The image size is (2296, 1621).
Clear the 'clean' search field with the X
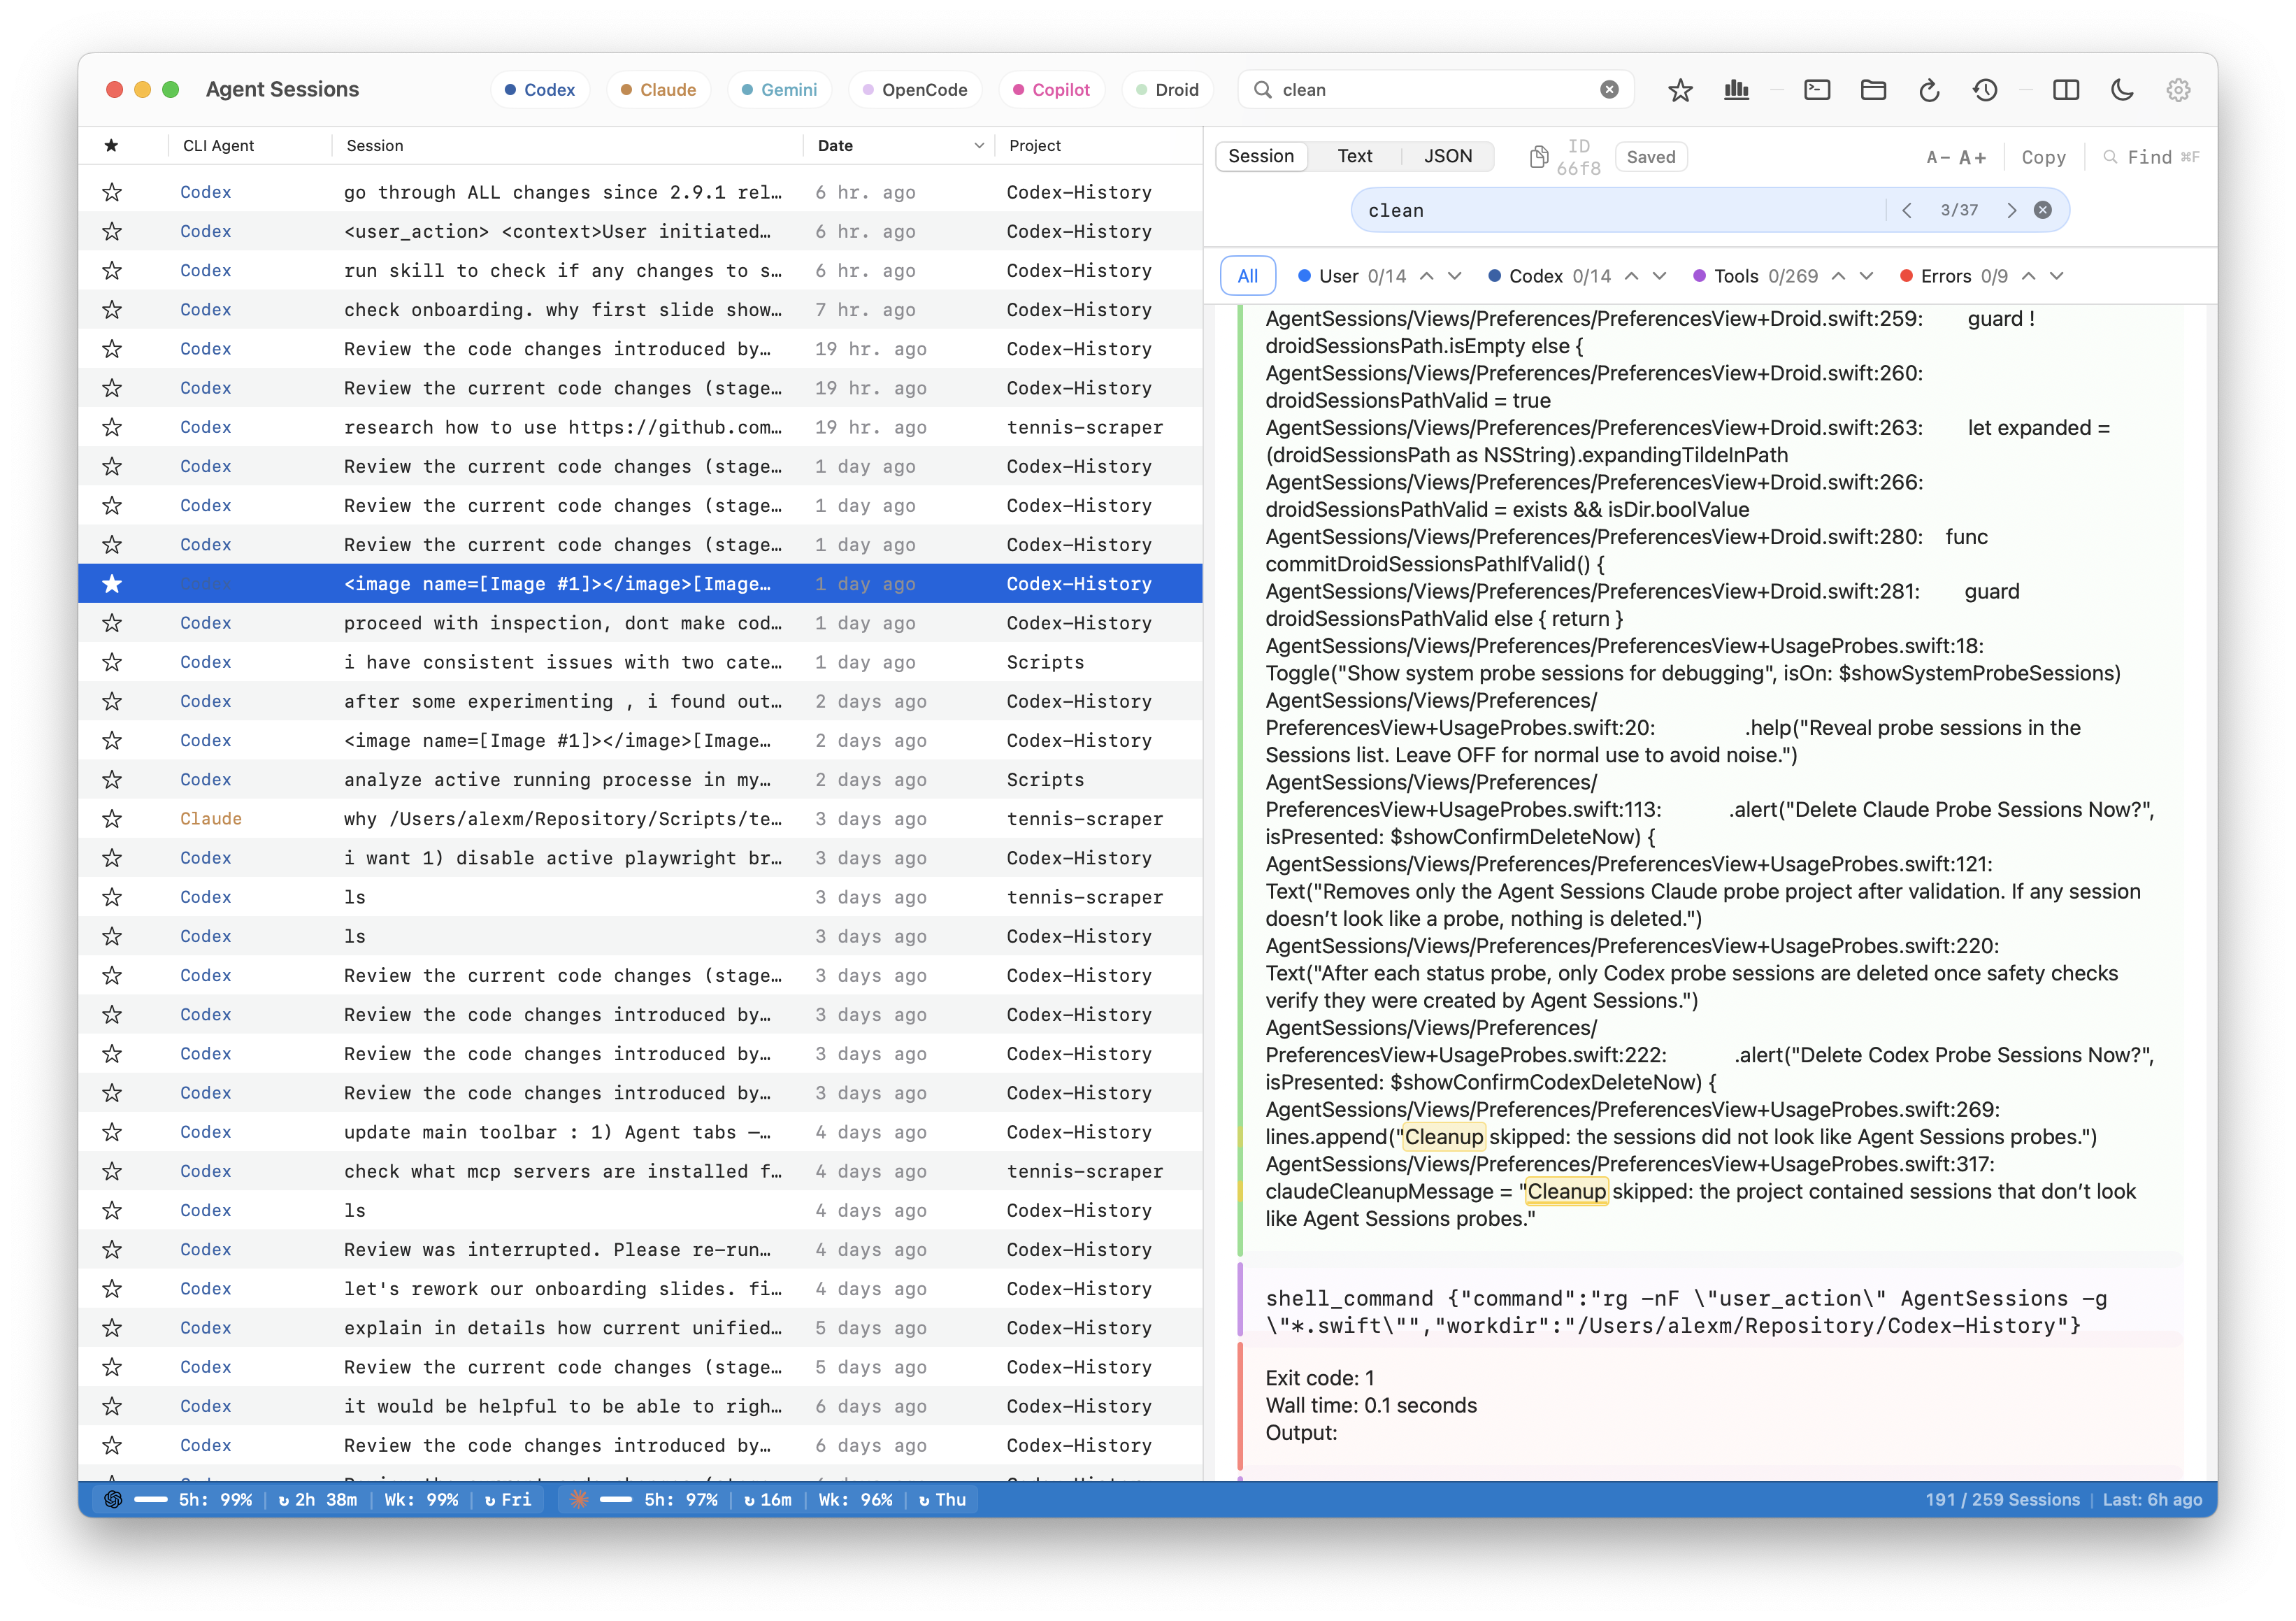point(1609,89)
